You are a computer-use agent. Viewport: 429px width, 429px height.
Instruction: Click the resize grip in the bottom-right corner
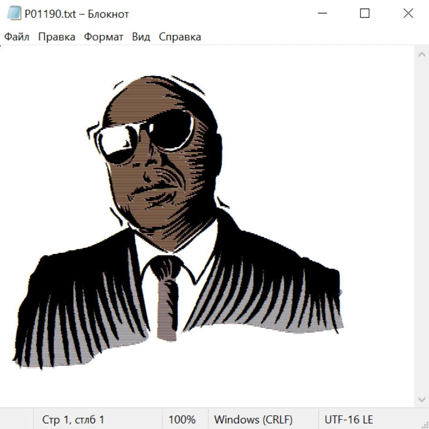pyautogui.click(x=424, y=424)
